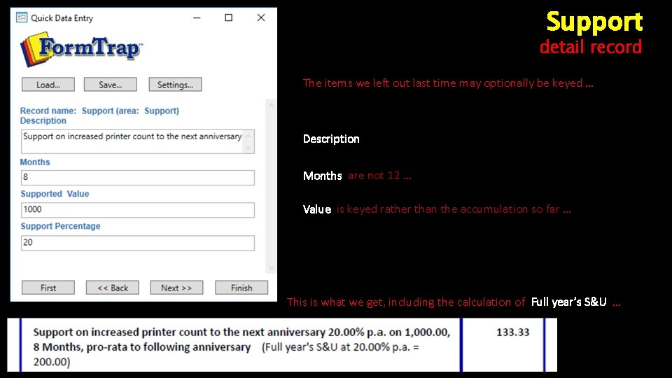Image resolution: width=672 pixels, height=378 pixels.
Task: Click the << Back button
Action: [x=112, y=288]
